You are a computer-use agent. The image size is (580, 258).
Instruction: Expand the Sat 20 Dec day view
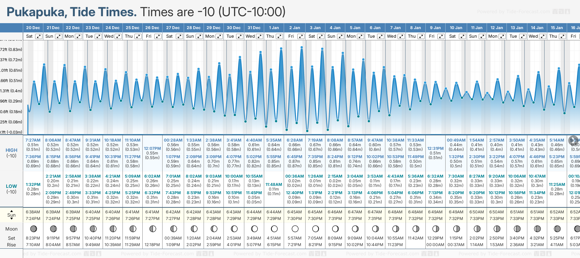point(39,36)
